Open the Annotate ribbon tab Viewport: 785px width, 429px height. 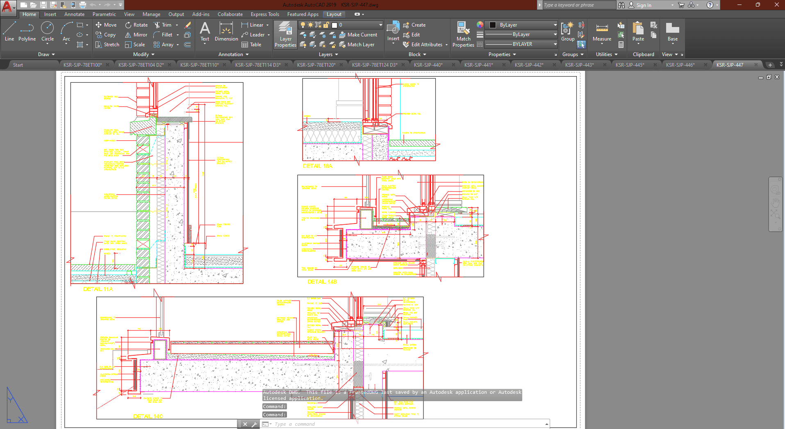click(74, 14)
